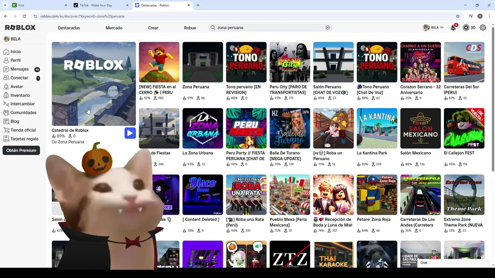Screen dimensions: 495x278
Task: Click the search magnifier icon
Action: 213,28
